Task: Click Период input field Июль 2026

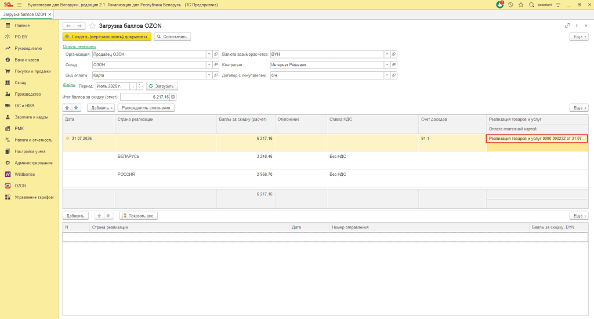Action: (113, 86)
